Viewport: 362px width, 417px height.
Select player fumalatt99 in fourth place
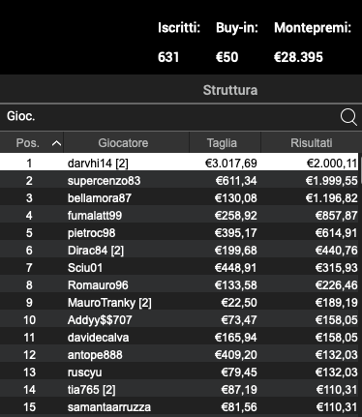tap(179, 216)
